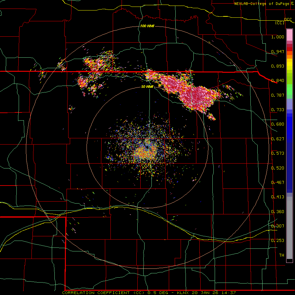Click the 100 NMI range ring label
Viewport: 295px width, 295px height.
coord(147,26)
